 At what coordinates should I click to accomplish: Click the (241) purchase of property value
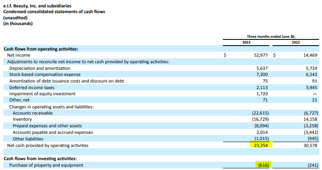[313, 165]
